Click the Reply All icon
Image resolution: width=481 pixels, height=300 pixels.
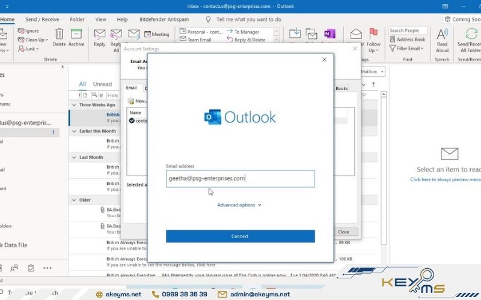click(116, 34)
